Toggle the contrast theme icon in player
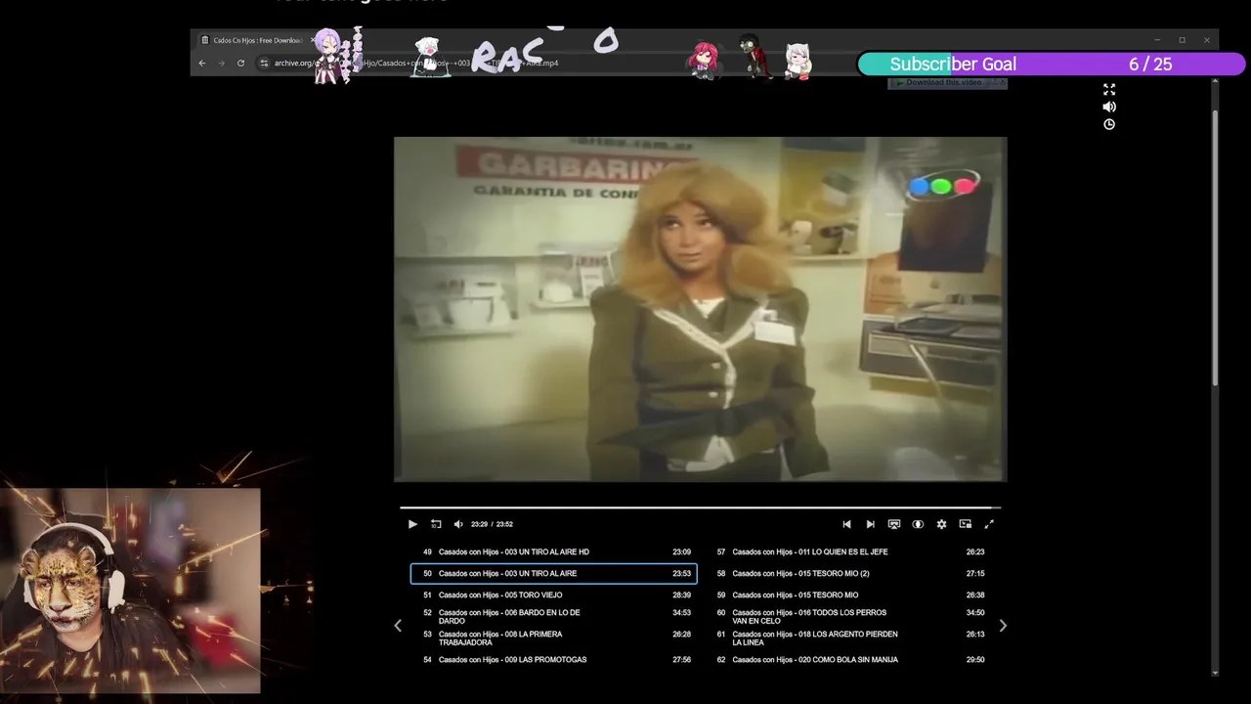Screen dimensions: 1251x704 pos(918,524)
